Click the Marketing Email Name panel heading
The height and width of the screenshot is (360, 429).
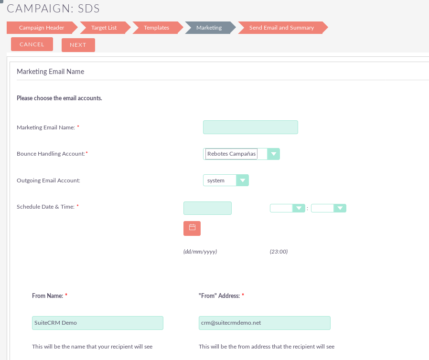50,72
